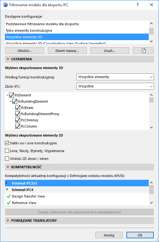159x242 pixels.
Task: Toggle Siatki osi i osie konstrukcyjne checkbox
Action: [7, 143]
